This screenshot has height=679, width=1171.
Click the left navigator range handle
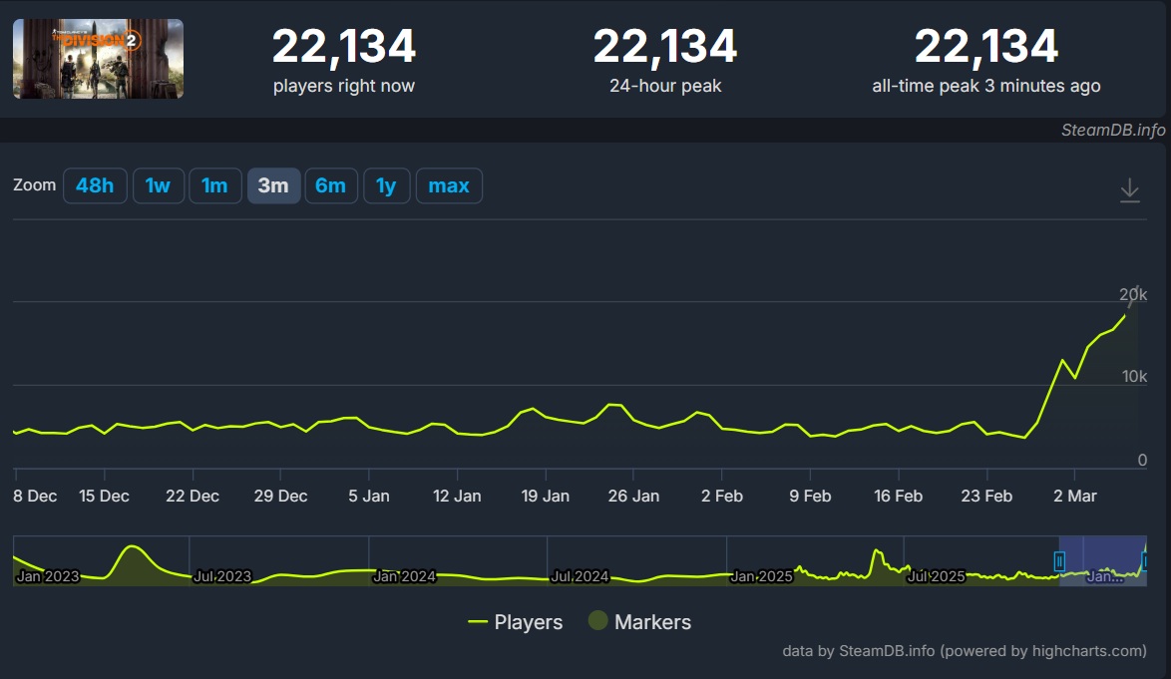point(1060,561)
